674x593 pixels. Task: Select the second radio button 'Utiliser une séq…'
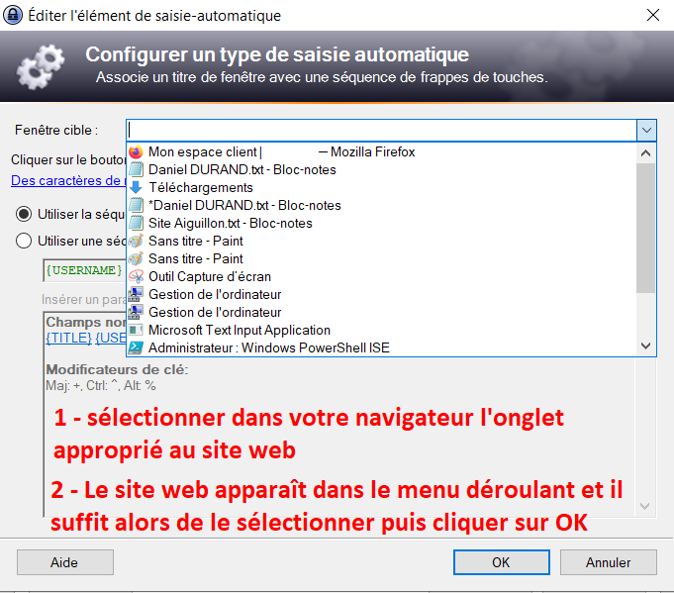click(24, 240)
